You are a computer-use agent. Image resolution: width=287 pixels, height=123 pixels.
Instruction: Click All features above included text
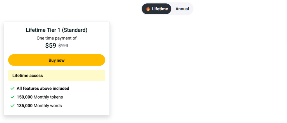(x=43, y=89)
